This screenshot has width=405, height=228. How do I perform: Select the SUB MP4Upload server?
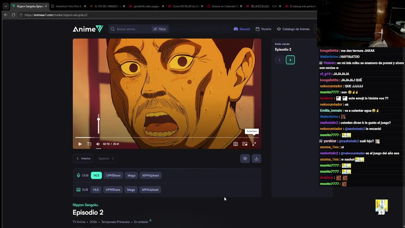click(150, 190)
